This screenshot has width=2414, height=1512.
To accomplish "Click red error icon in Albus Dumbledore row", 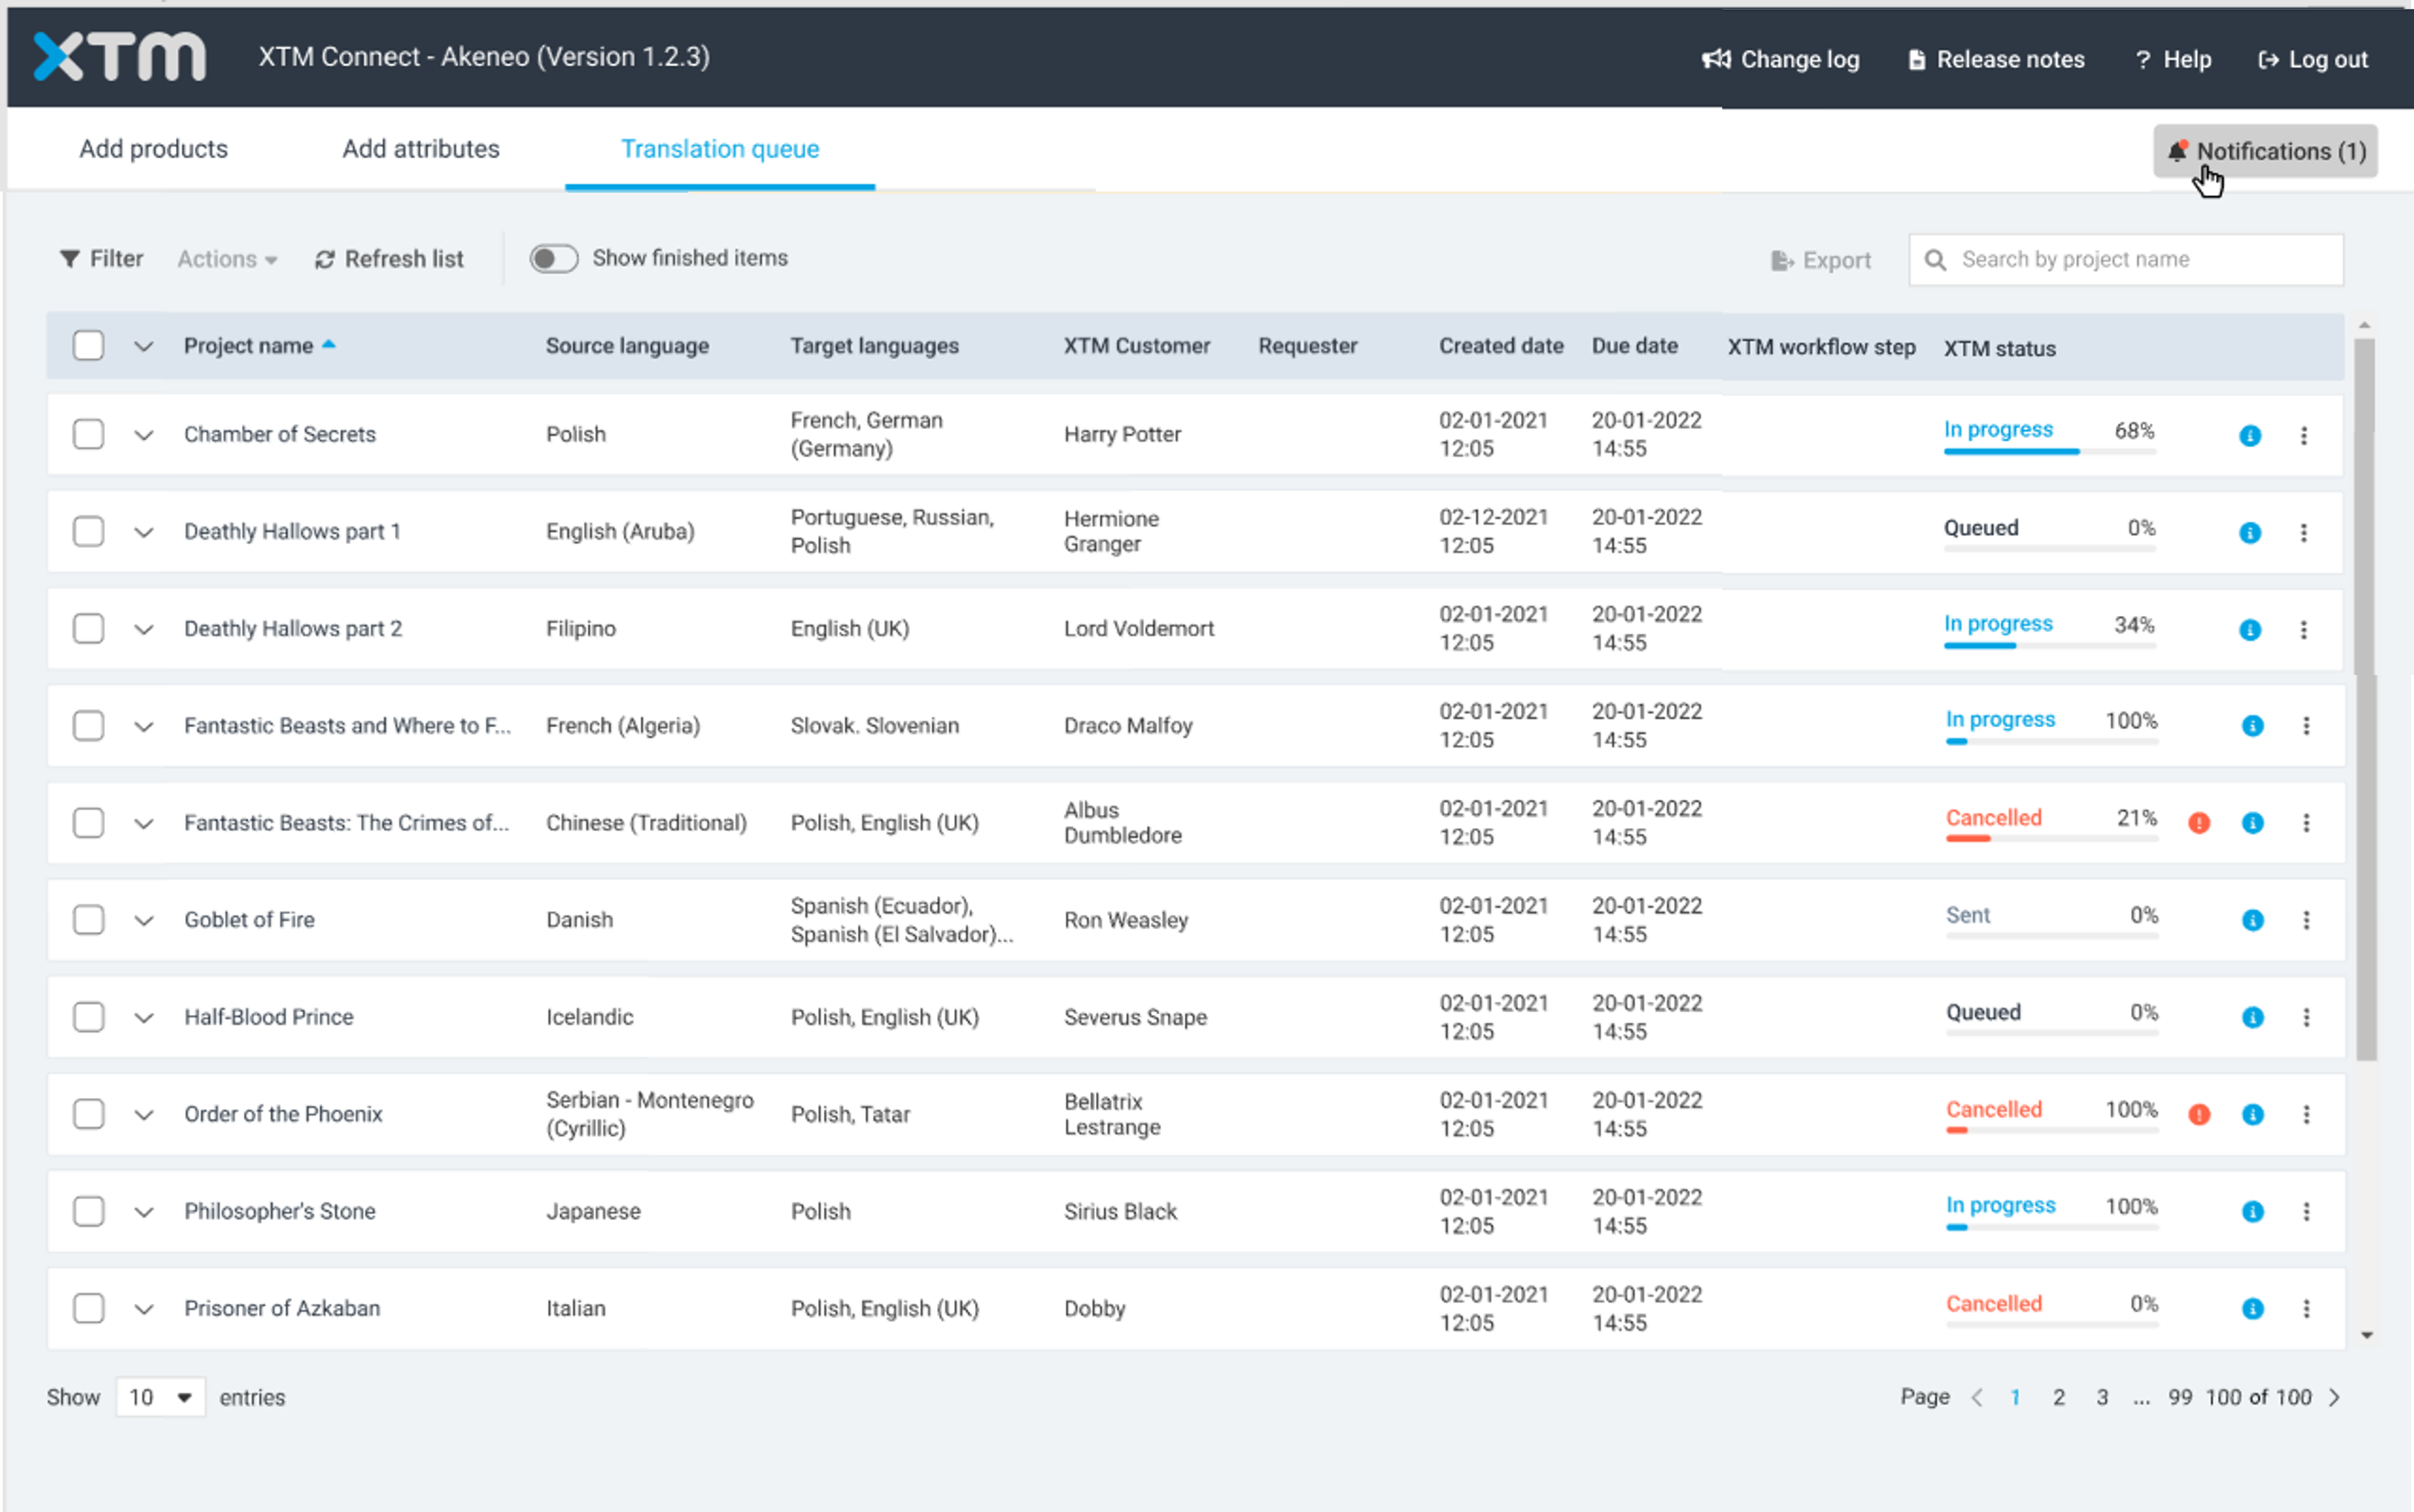I will pyautogui.click(x=2199, y=822).
